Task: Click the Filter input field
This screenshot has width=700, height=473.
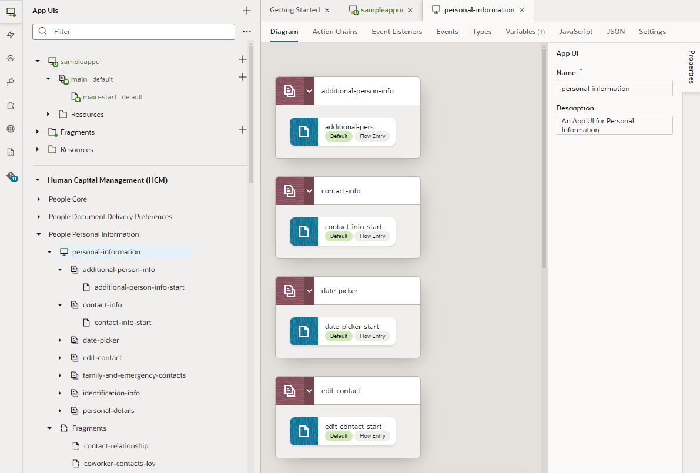Action: pos(133,32)
